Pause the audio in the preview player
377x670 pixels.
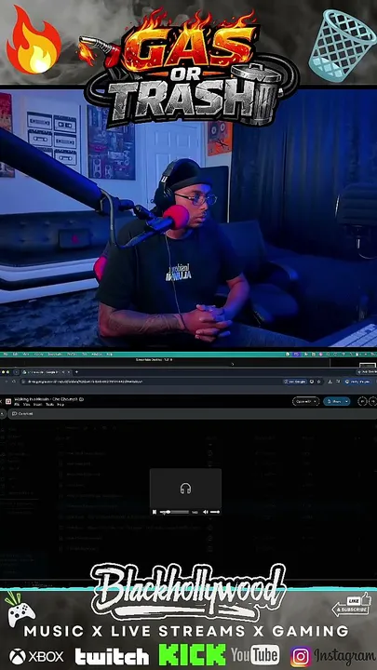pyautogui.click(x=155, y=512)
